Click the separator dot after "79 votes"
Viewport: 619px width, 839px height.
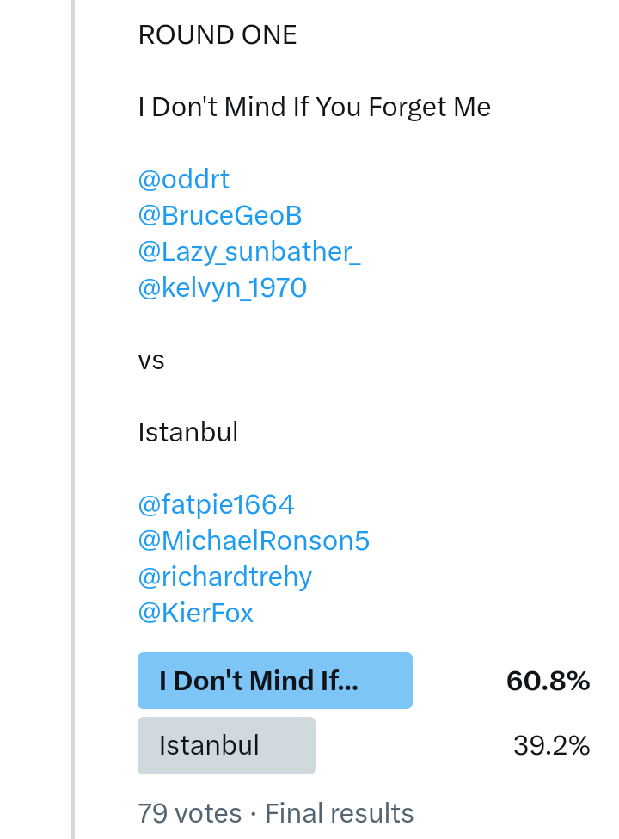(254, 813)
